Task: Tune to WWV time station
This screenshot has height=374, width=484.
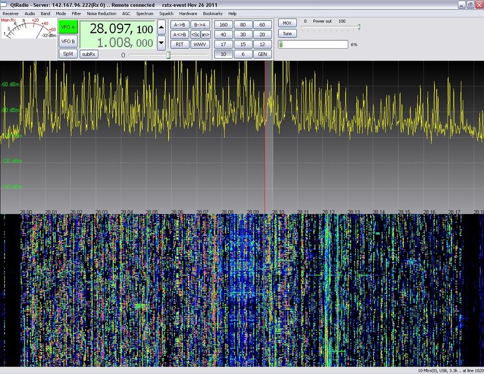Action: coord(200,44)
